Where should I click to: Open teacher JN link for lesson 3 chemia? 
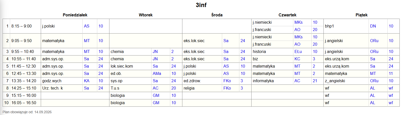(x=155, y=51)
